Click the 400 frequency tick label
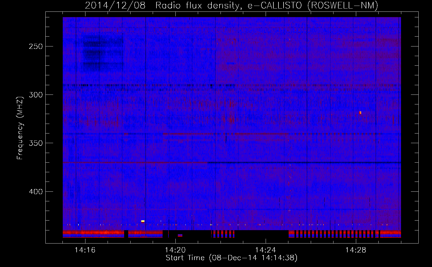 (36, 192)
